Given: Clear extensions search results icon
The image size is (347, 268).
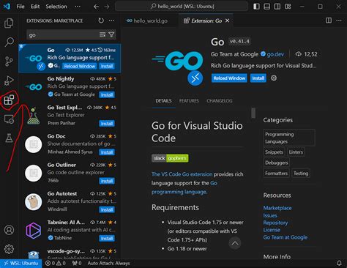Looking at the screenshot, I should tap(102, 34).
